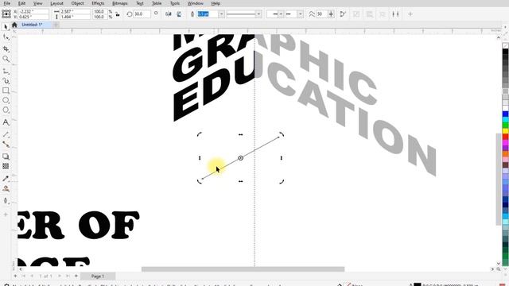The height and width of the screenshot is (286, 509).
Task: Expand the line style dropdown
Action: point(258,14)
